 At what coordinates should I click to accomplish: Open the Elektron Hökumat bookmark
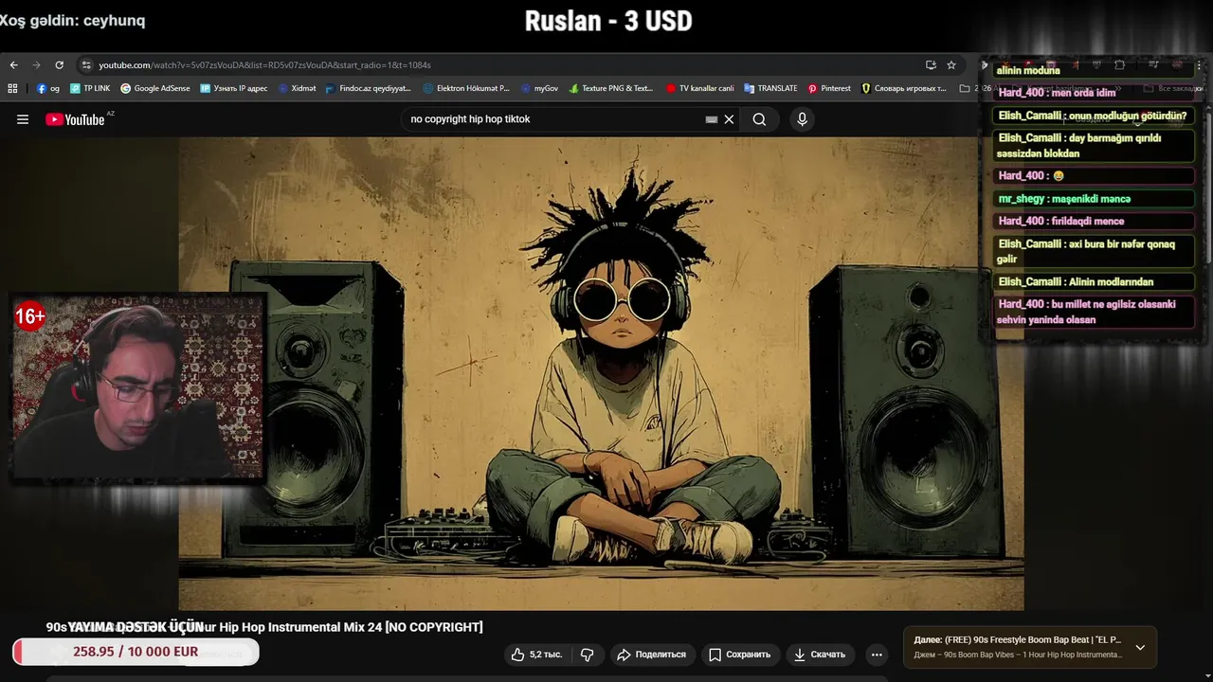466,88
